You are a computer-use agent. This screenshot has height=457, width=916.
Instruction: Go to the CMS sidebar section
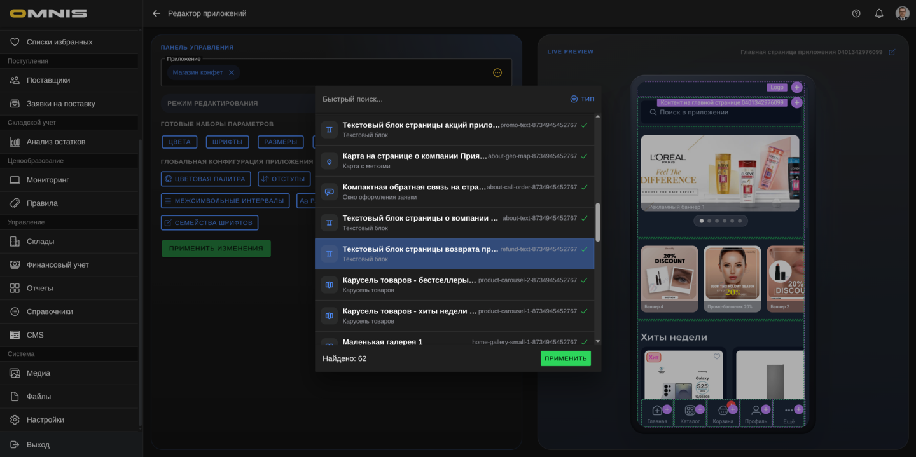[35, 335]
